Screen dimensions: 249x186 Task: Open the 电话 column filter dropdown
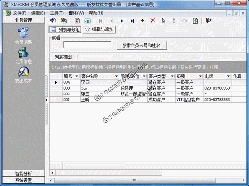228,76
